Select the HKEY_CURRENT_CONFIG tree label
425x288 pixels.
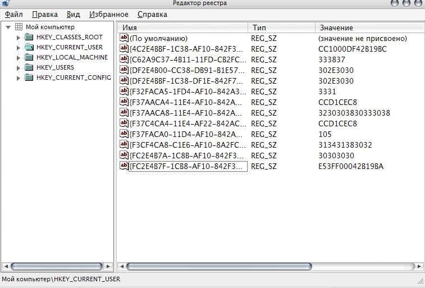pyautogui.click(x=74, y=77)
